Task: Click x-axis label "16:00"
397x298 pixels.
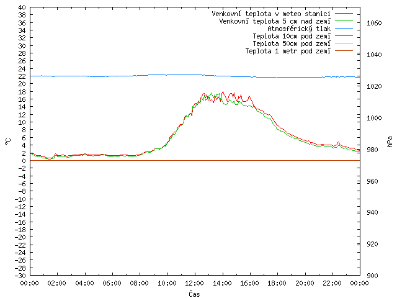Action: coord(249,283)
